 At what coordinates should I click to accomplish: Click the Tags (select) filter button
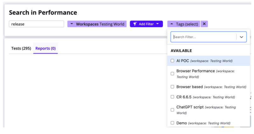[x=187, y=24]
